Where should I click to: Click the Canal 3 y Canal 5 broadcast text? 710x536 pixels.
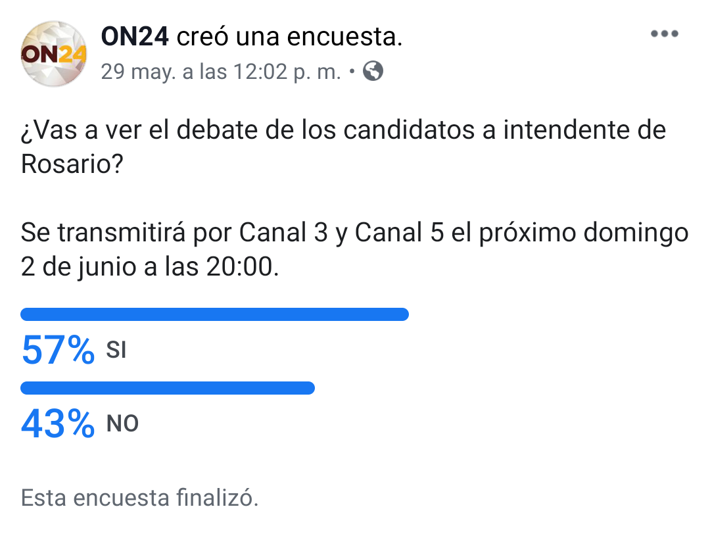341,232
